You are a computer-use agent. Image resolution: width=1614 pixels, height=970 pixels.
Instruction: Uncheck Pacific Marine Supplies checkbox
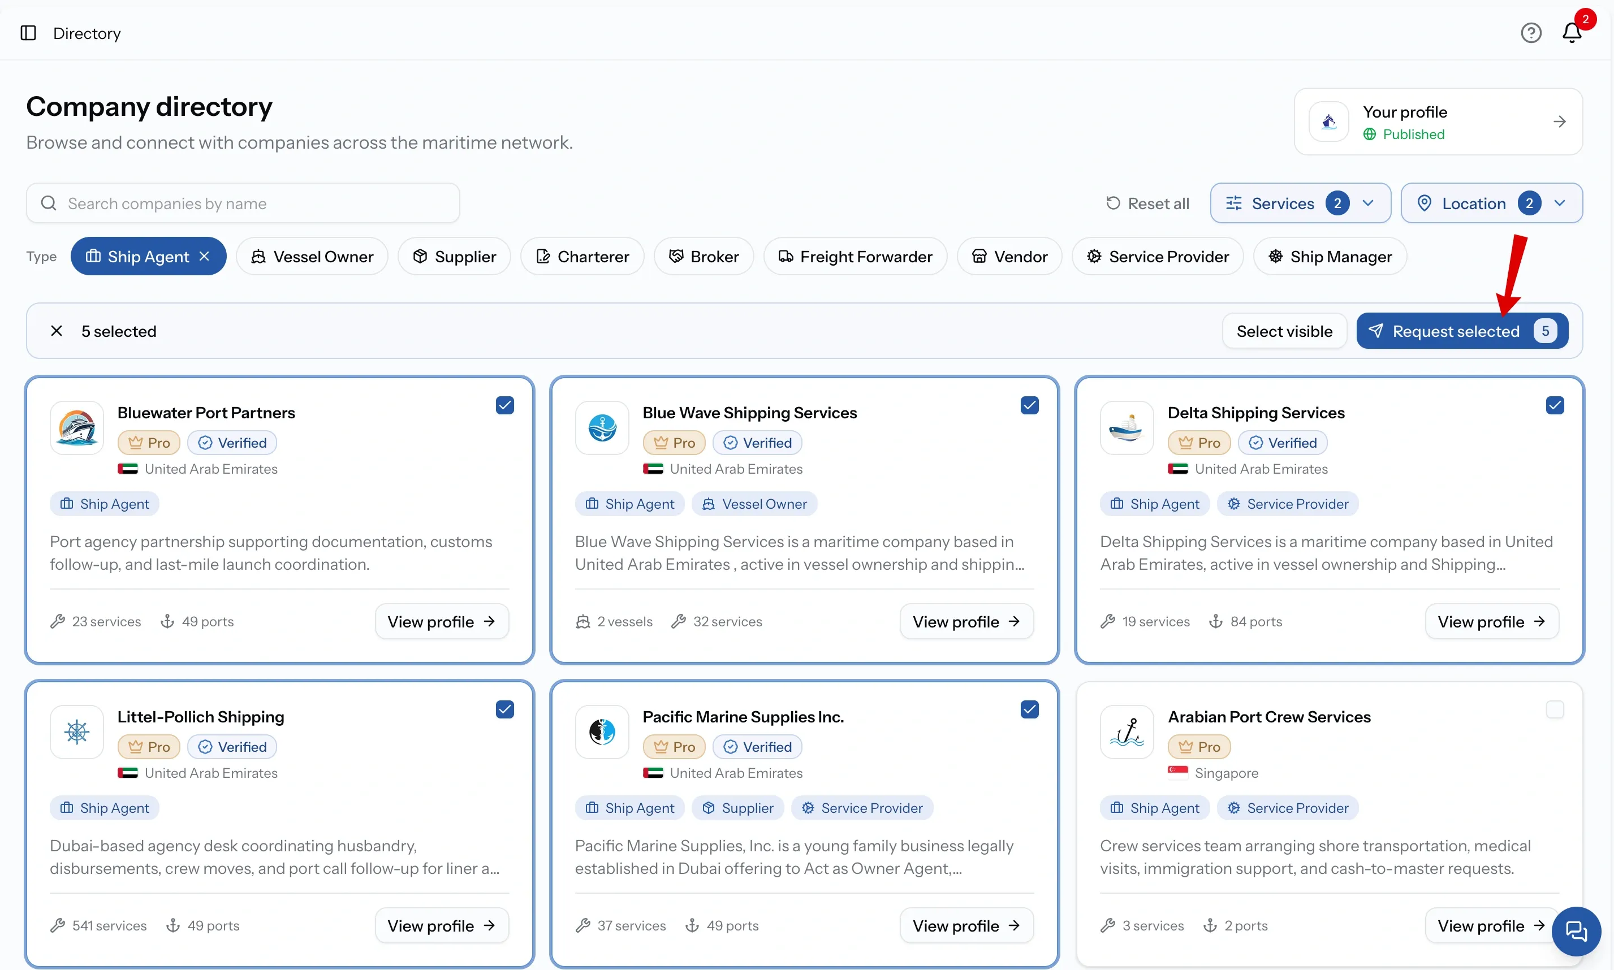tap(1029, 709)
